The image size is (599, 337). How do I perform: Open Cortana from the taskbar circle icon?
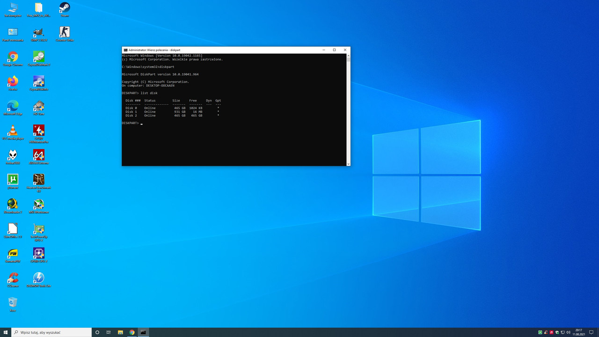tap(97, 332)
